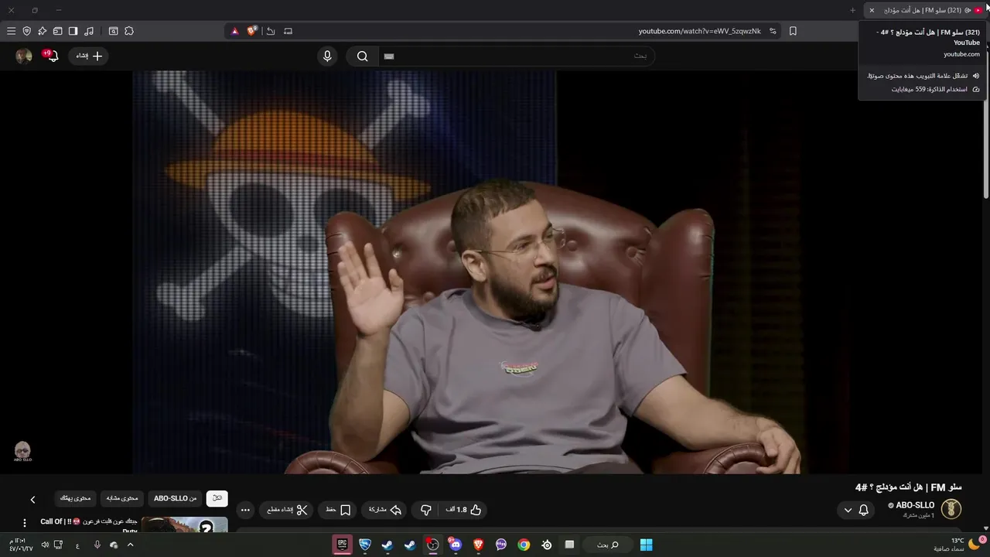The image size is (990, 557).
Task: Click the tab search icon in toolbar
Action: (x=113, y=31)
